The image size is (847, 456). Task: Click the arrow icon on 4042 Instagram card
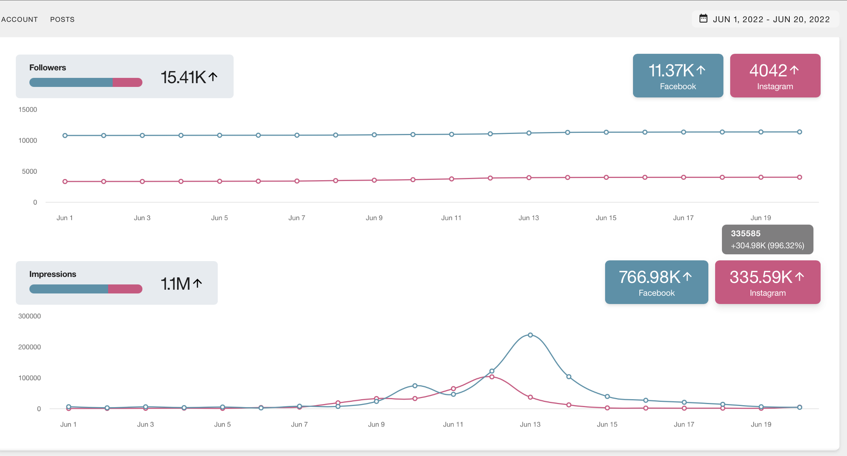point(794,70)
